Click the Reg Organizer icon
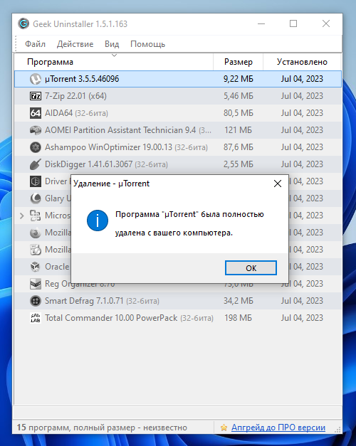 click(36, 284)
